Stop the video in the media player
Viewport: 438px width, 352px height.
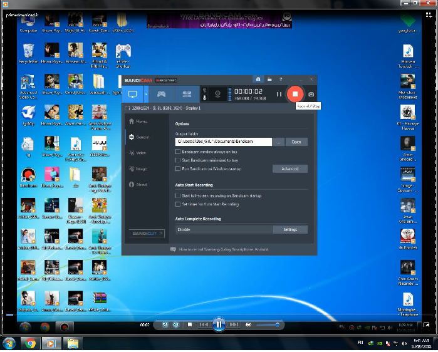coord(190,324)
